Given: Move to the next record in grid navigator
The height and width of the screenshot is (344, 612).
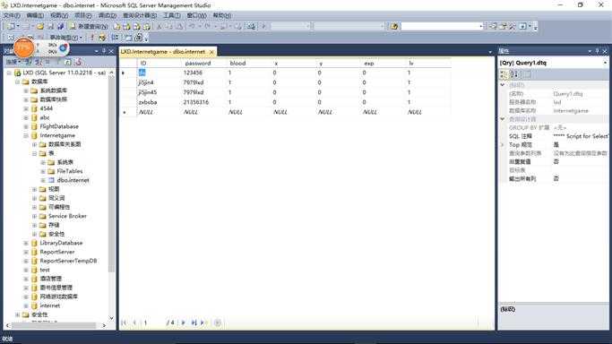Looking at the screenshot, I should (x=183, y=322).
